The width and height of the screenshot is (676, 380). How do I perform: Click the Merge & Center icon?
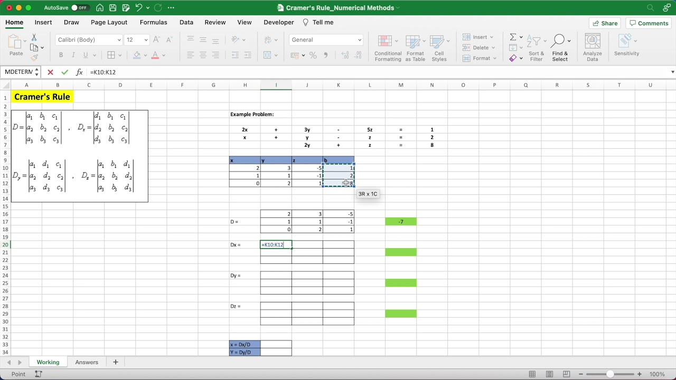(x=267, y=55)
